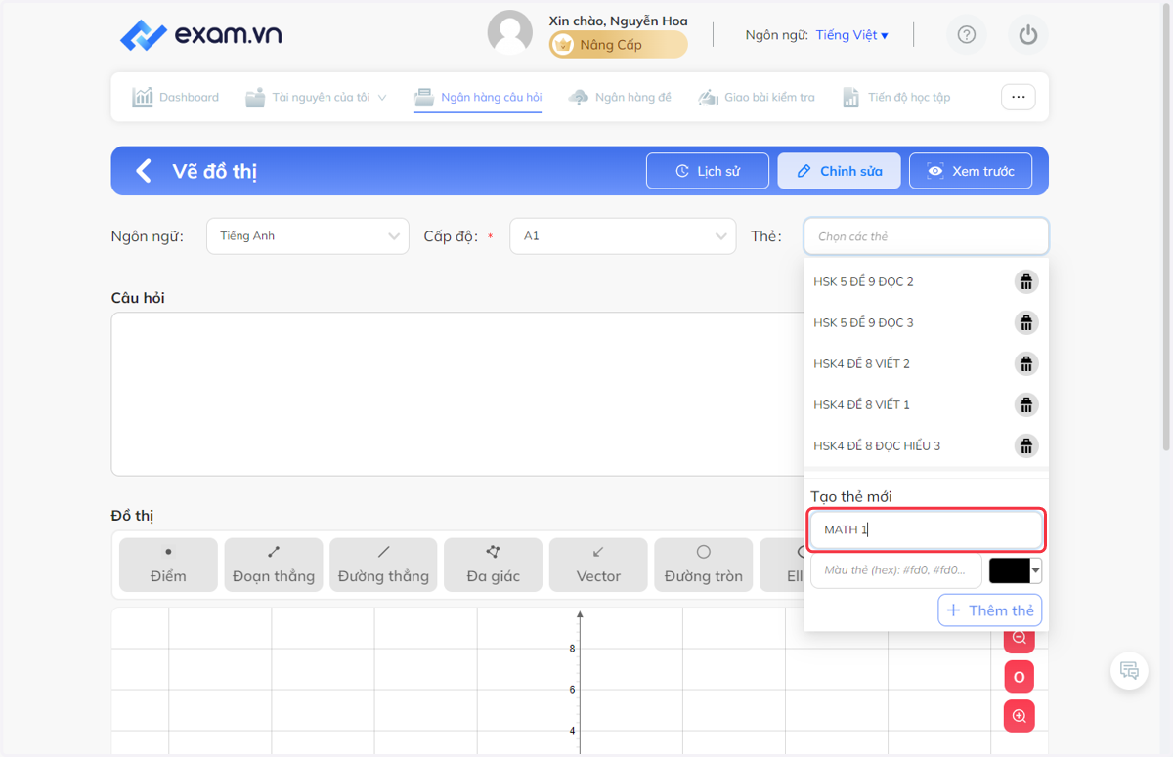Open the Cấp độ A1 dropdown

[623, 236]
